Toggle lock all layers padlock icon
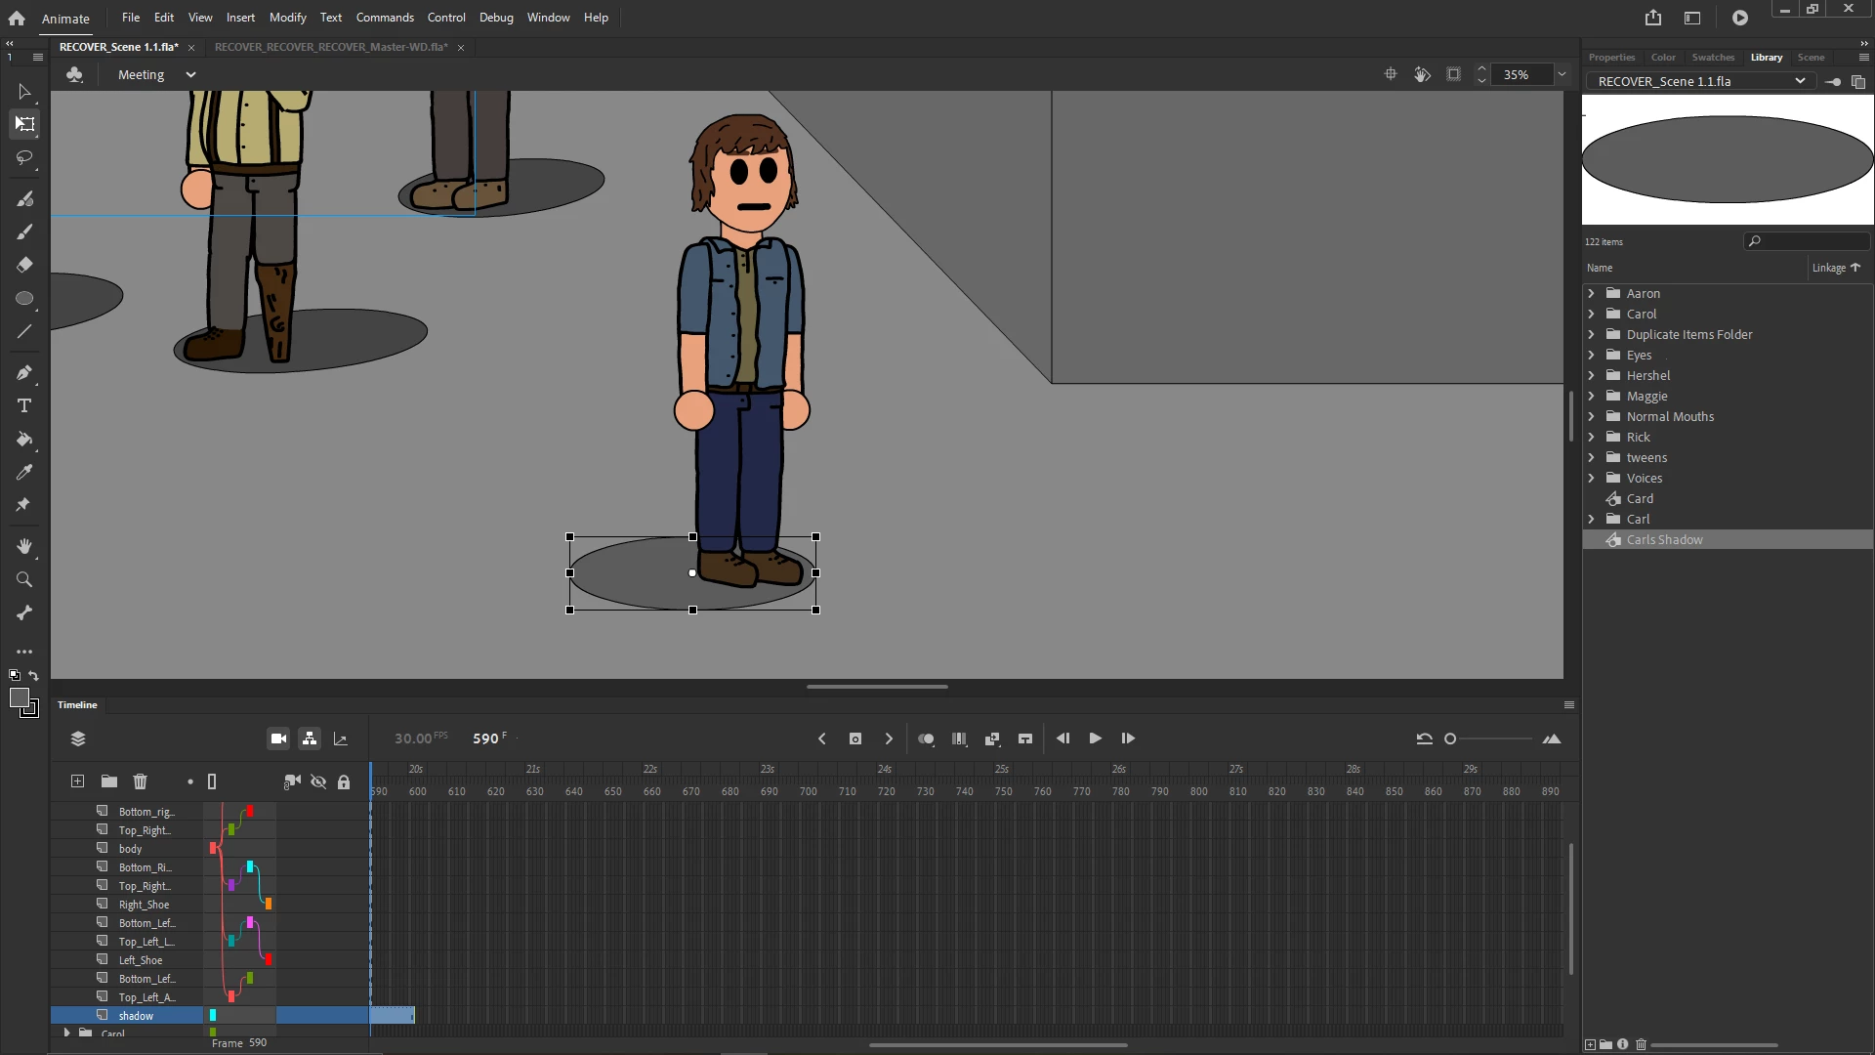 click(344, 781)
